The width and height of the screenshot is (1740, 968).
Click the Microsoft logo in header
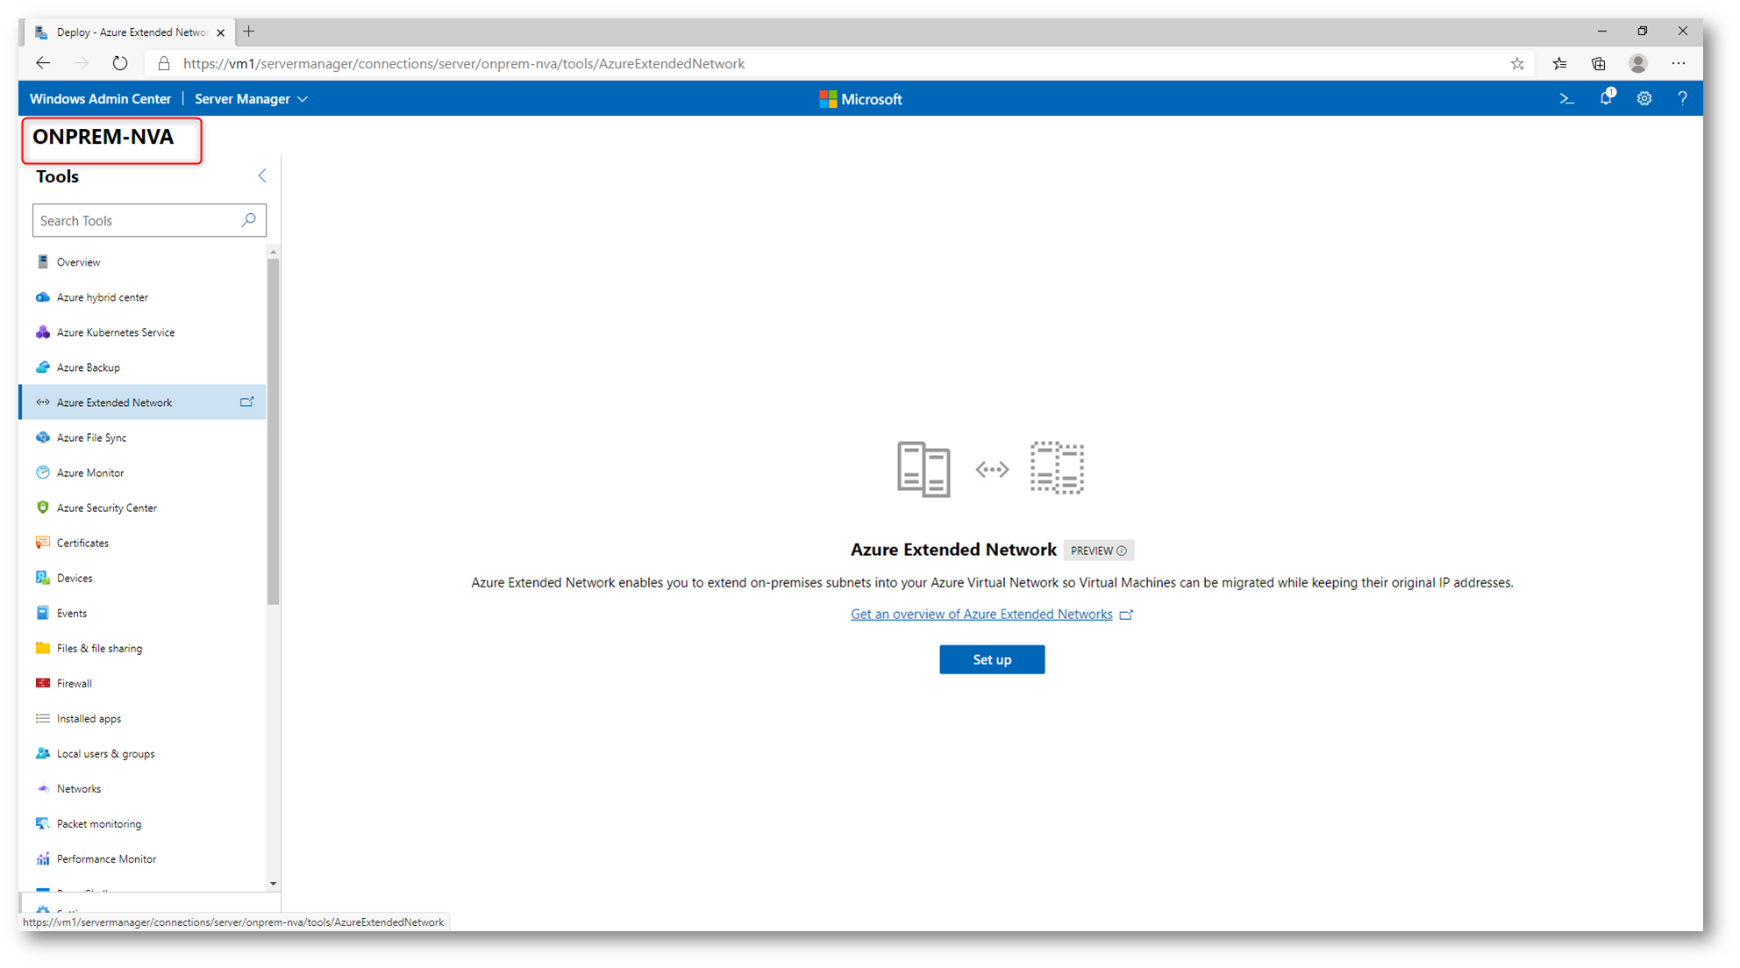click(x=860, y=99)
